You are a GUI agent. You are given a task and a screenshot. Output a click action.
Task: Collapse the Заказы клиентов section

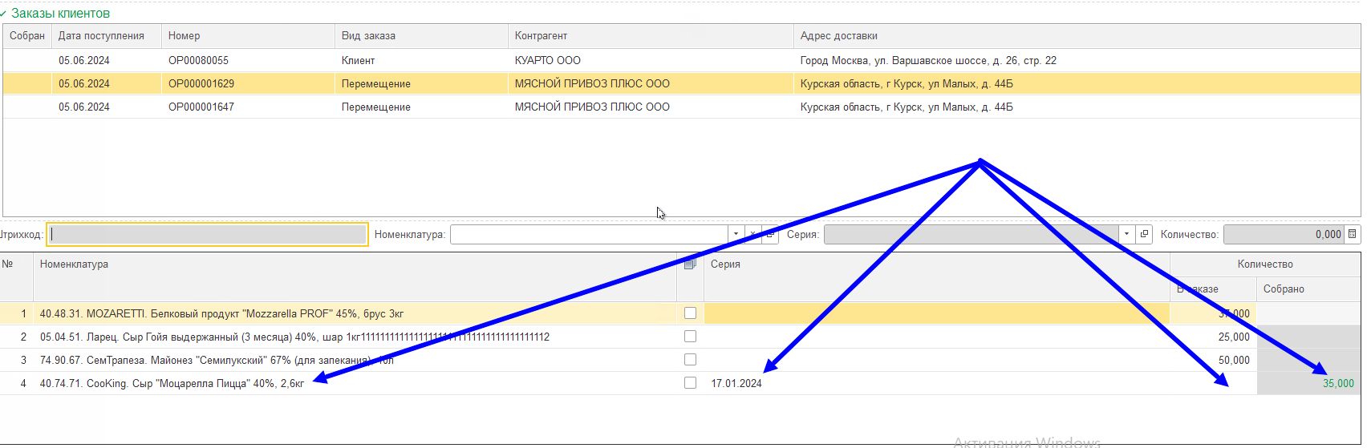tap(4, 14)
